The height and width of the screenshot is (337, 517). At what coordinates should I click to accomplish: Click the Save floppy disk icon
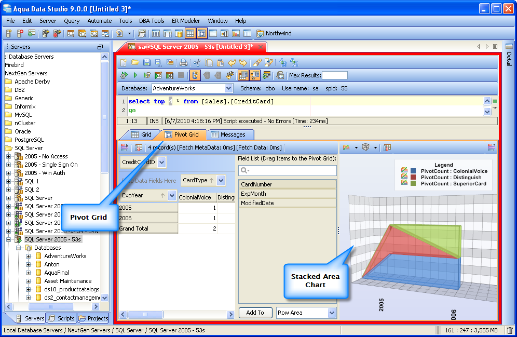147,62
